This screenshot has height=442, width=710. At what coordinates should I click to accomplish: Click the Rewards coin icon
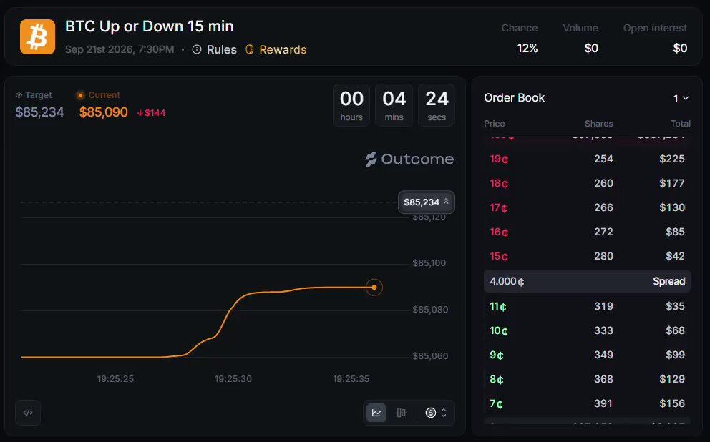250,49
